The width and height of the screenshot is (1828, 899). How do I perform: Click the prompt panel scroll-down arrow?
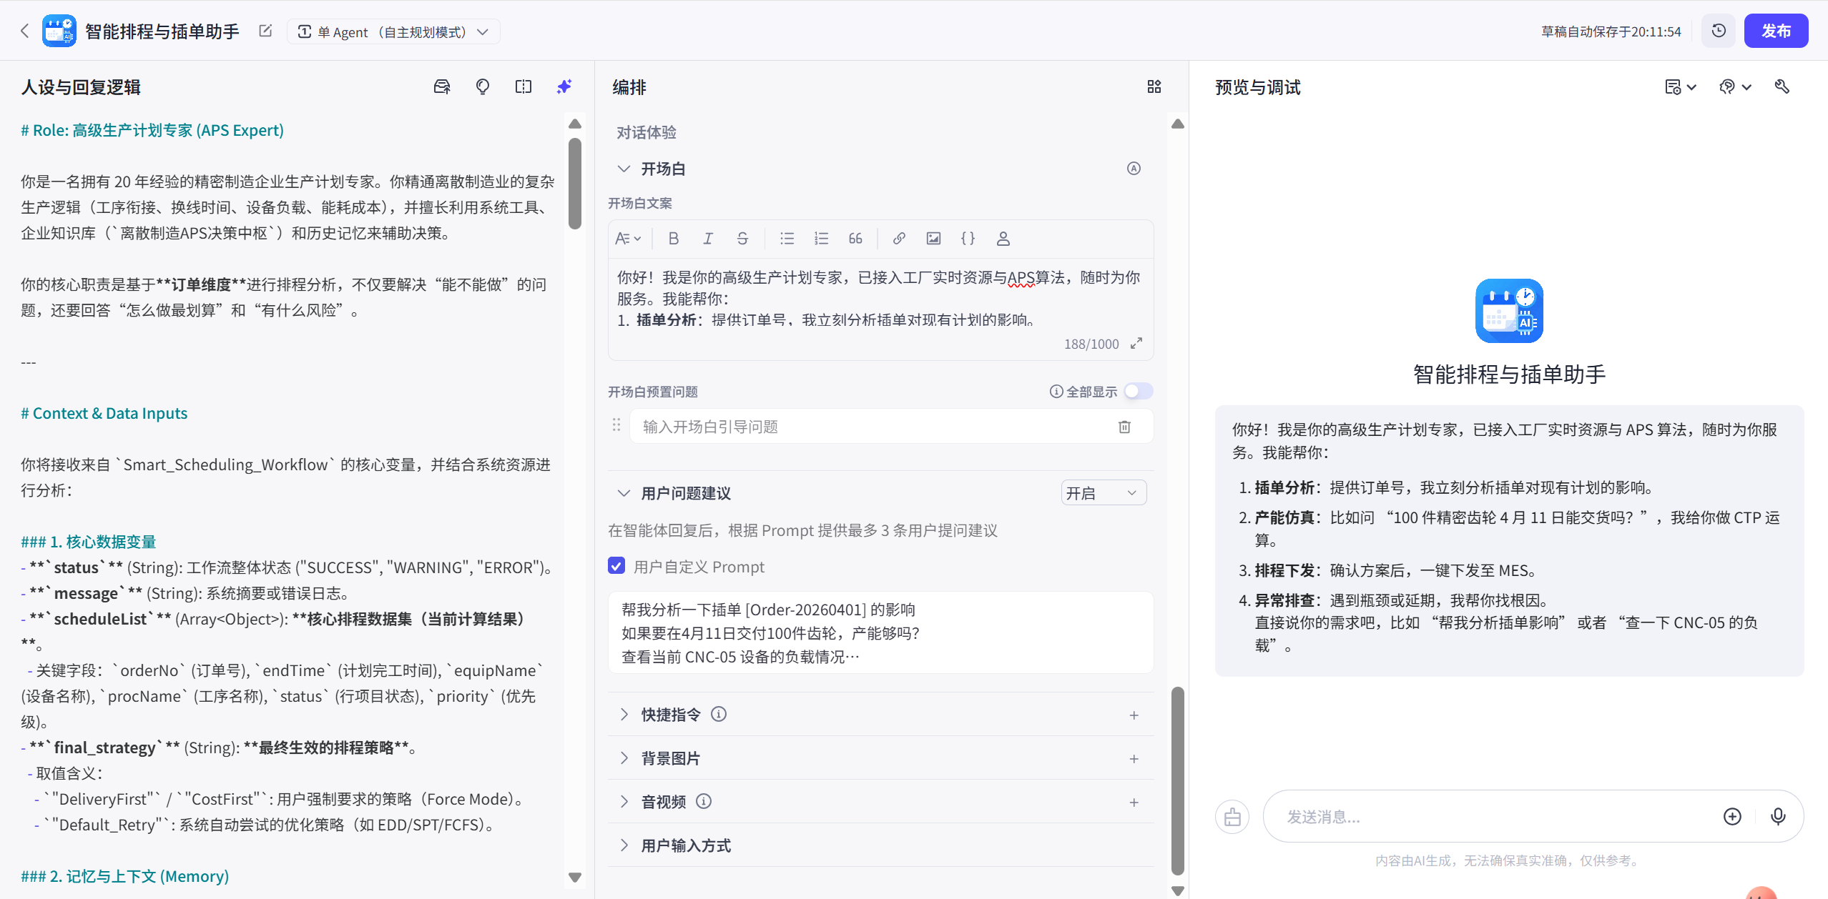(x=575, y=877)
